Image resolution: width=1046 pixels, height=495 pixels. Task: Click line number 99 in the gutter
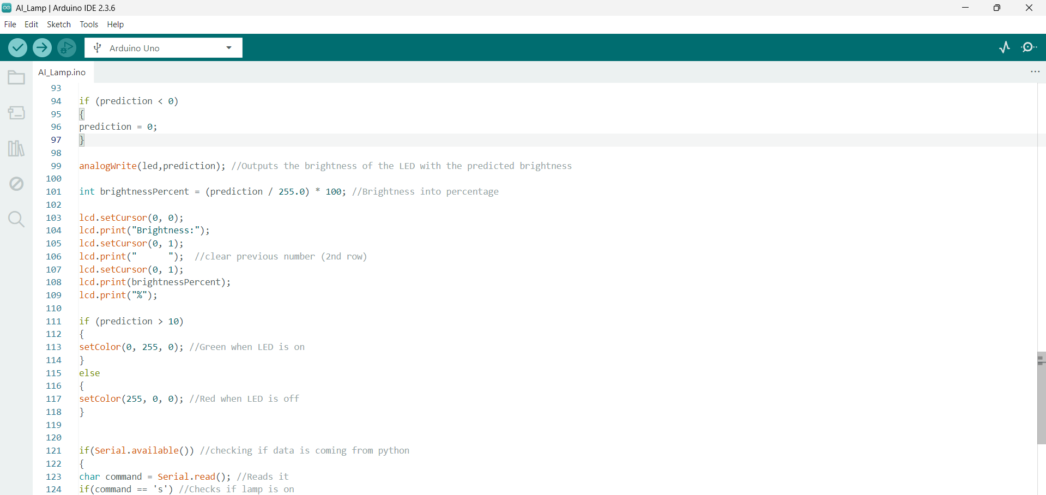(56, 166)
